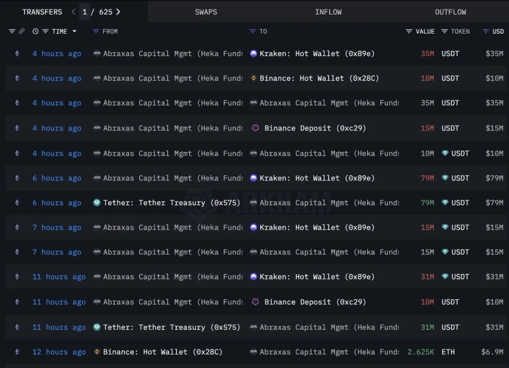
Task: Open Kraken: Hot Wallet in first row
Action: [317, 54]
